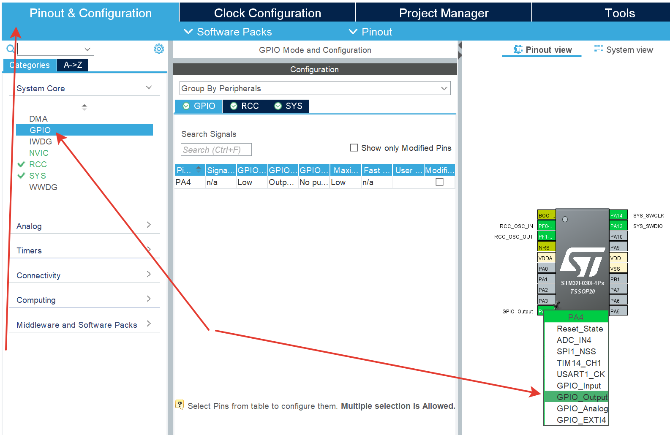Enable Show only Modified Pins checkbox
The height and width of the screenshot is (435, 670).
click(354, 148)
